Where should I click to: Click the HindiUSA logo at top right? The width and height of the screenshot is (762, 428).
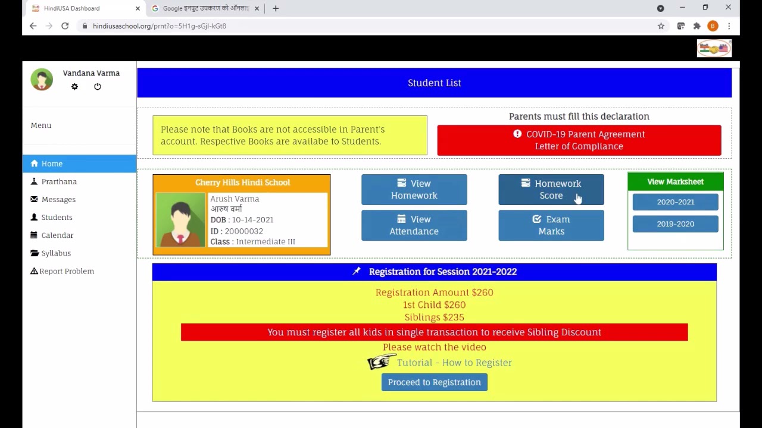click(714, 48)
